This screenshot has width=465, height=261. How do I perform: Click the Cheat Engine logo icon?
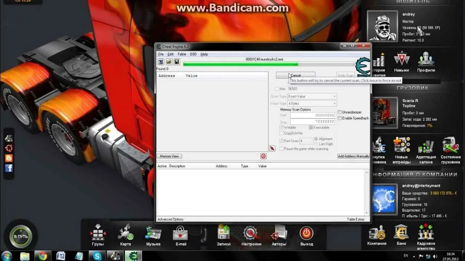(x=363, y=67)
